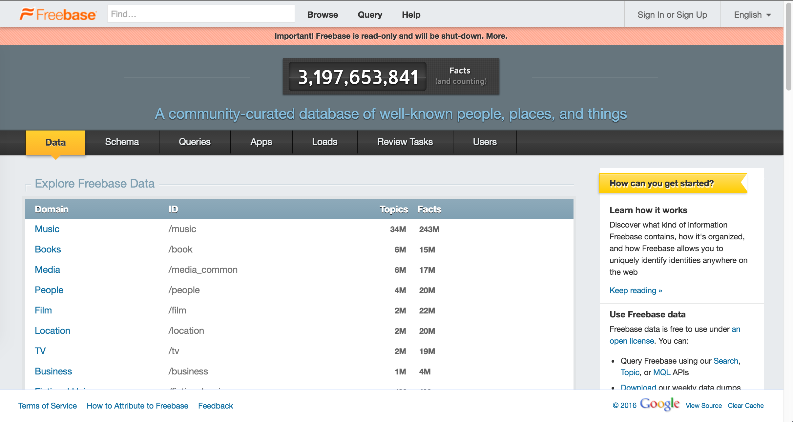793x422 pixels.
Task: Click the Freebase logo
Action: [58, 14]
